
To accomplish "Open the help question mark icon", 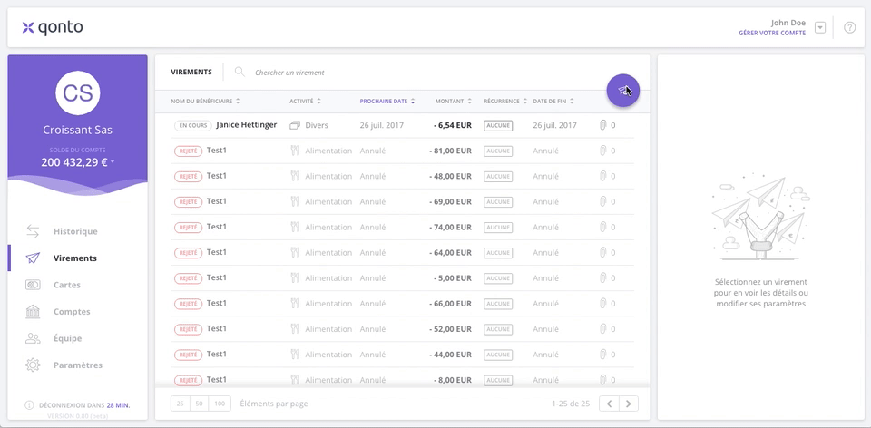I will pos(849,28).
